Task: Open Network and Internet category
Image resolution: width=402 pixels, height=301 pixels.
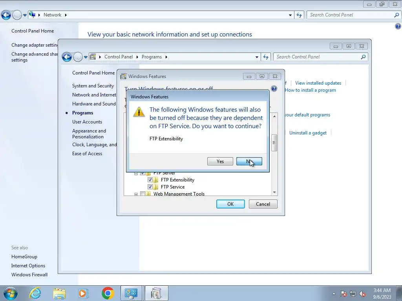Action: (x=94, y=95)
